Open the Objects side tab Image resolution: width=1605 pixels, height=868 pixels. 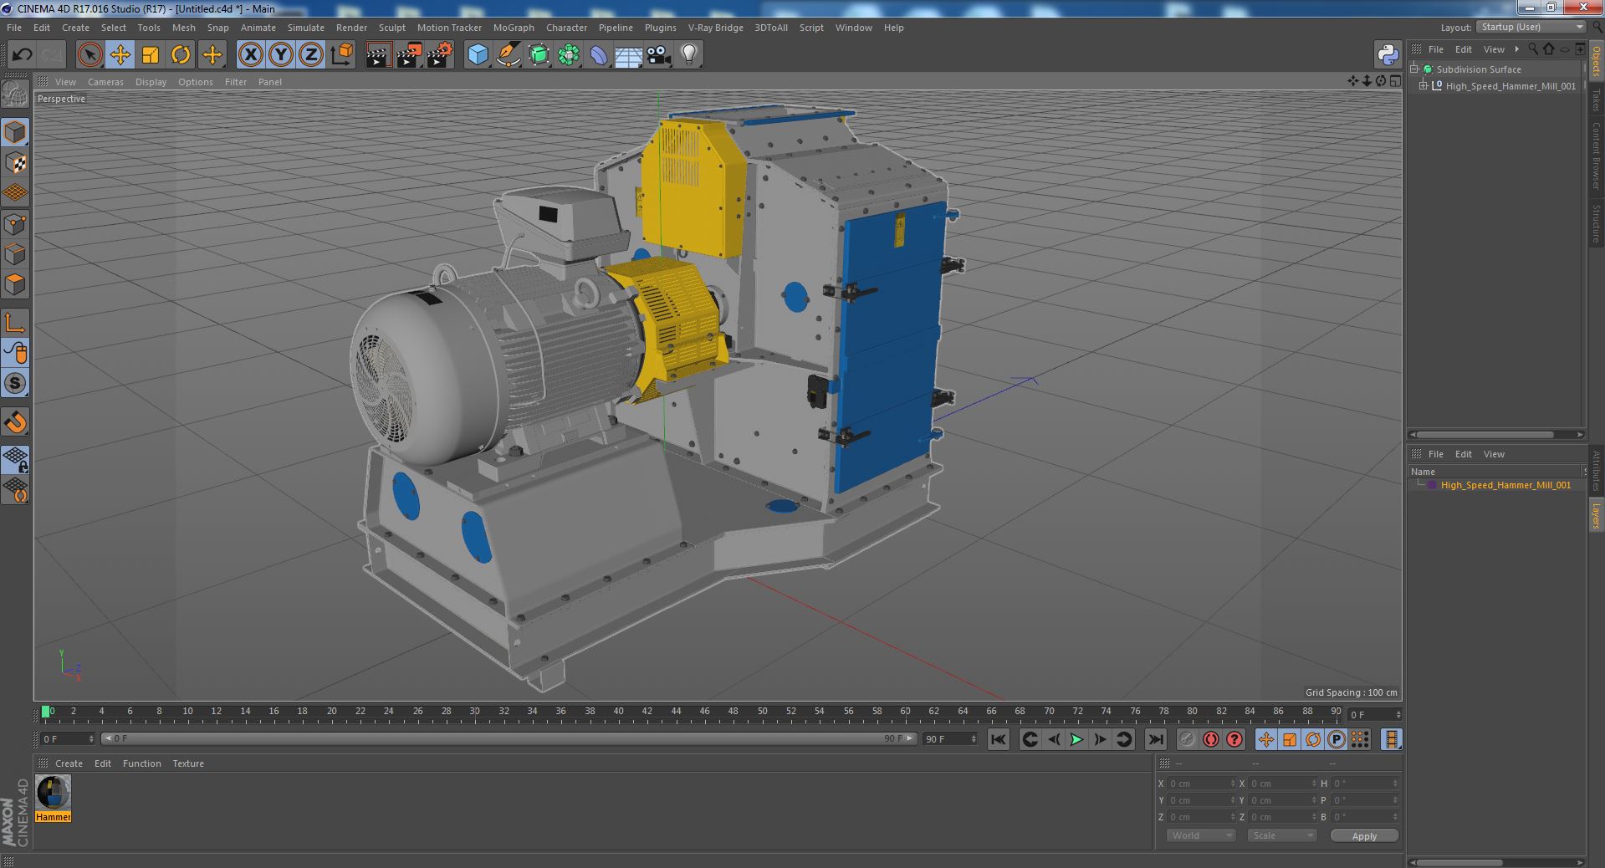point(1597,60)
